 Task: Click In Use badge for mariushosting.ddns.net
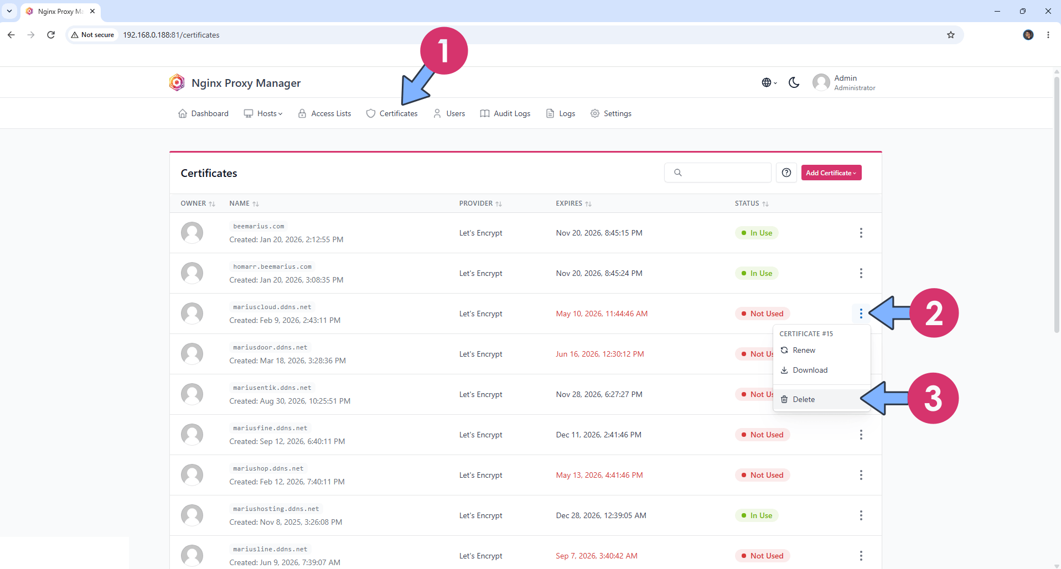click(x=757, y=515)
